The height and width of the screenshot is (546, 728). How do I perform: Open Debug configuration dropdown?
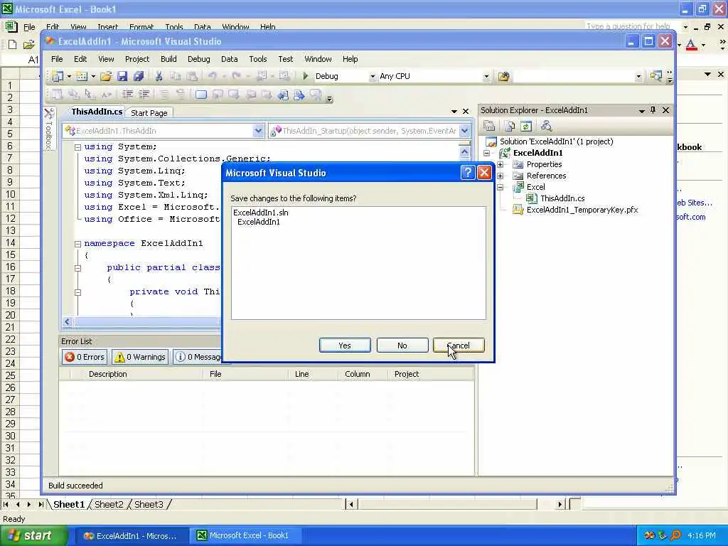372,77
